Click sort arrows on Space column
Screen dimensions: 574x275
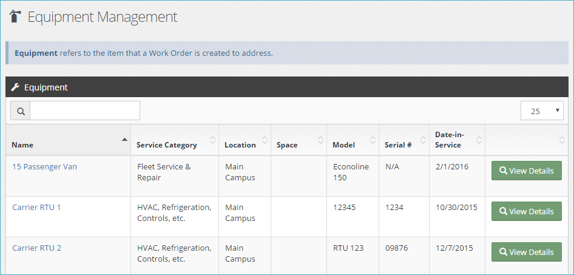tap(320, 140)
